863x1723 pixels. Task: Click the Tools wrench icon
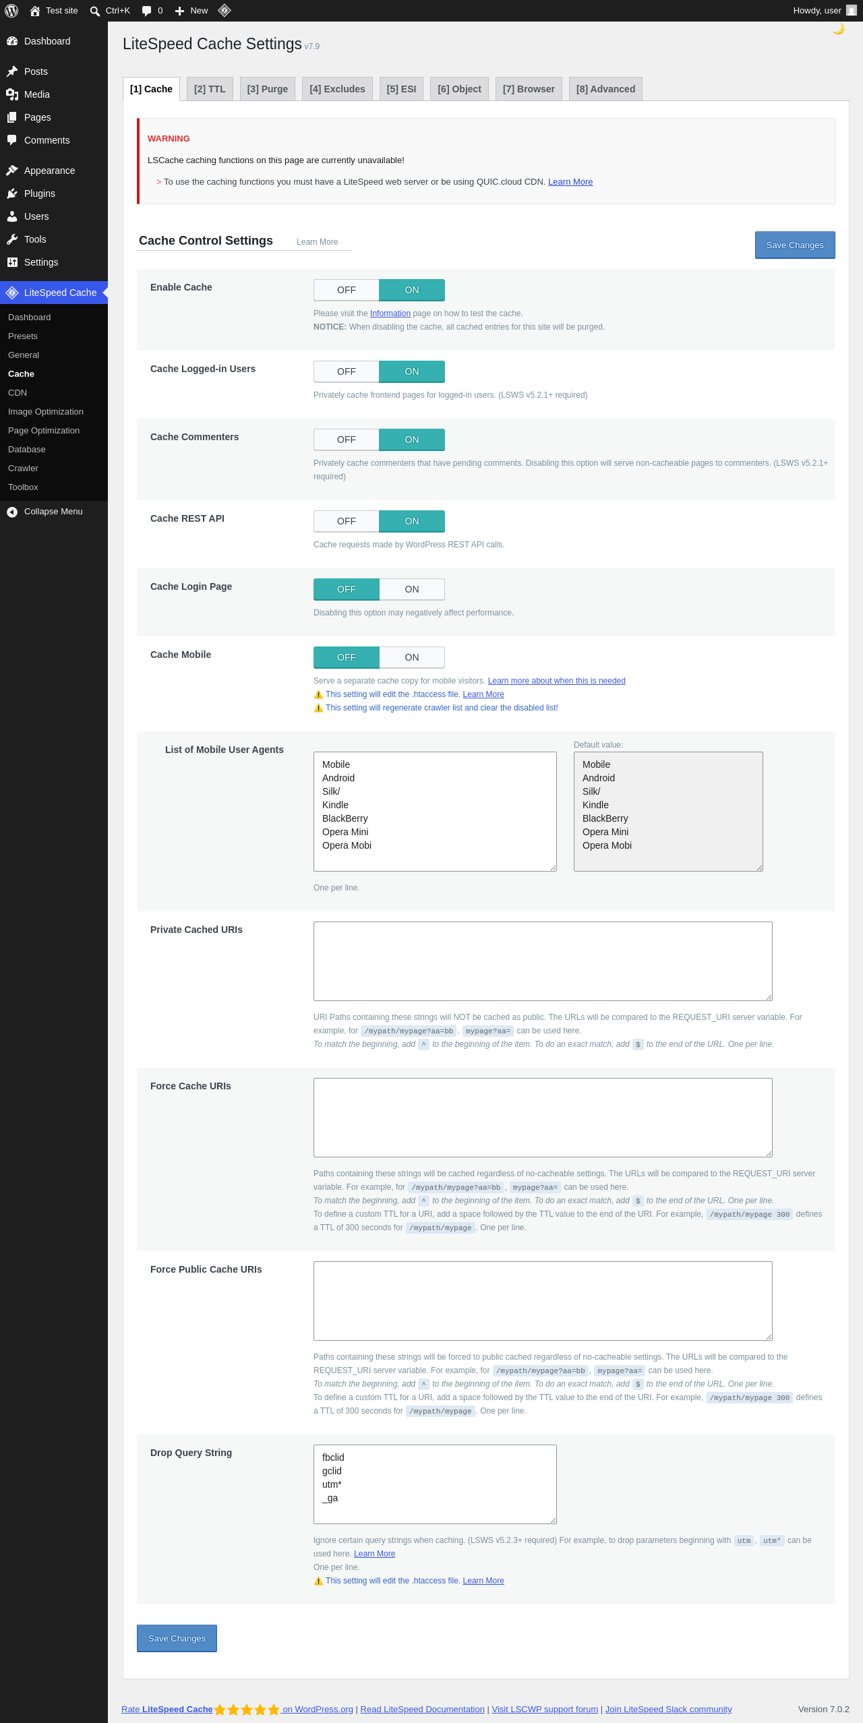12,239
